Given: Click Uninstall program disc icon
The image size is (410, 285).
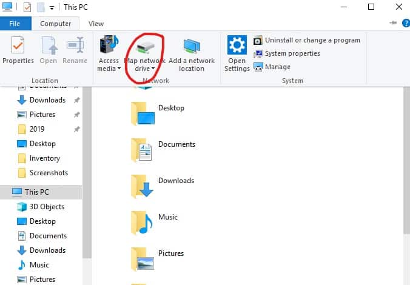Looking at the screenshot, I should tap(258, 41).
